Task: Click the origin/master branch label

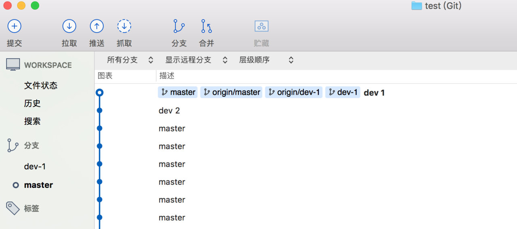Action: pyautogui.click(x=231, y=92)
